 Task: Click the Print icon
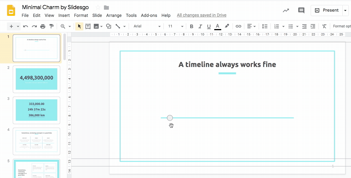click(43, 26)
